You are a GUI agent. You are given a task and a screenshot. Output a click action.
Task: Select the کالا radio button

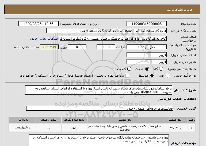click(161, 69)
